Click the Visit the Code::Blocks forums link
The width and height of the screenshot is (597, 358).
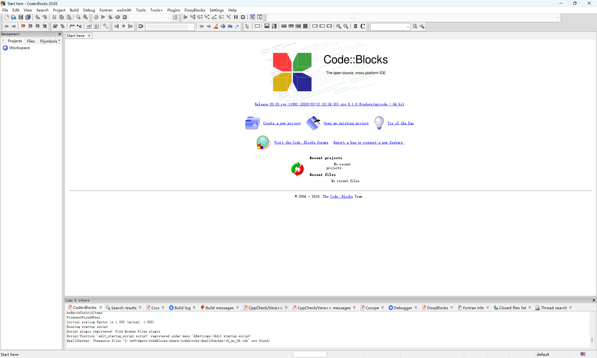pyautogui.click(x=301, y=143)
